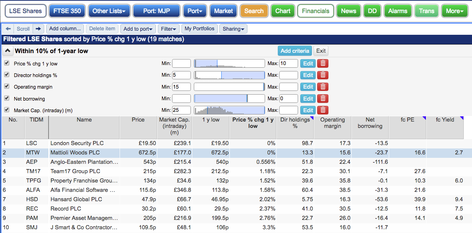Open My Portfolios

(x=199, y=29)
